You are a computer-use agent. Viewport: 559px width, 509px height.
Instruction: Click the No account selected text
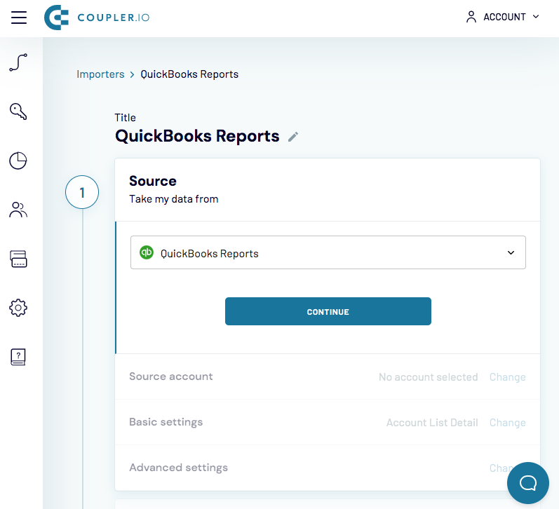click(x=428, y=377)
